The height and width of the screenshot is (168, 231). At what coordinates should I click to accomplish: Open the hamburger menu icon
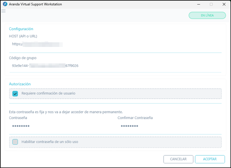pyautogui.click(x=3, y=11)
